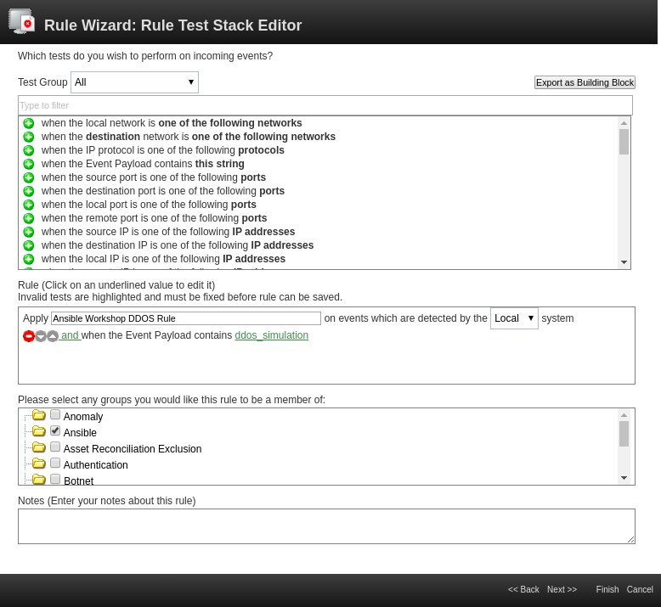661x607 pixels.
Task: Remove the Event Payload test with red minus icon
Action: (x=29, y=336)
